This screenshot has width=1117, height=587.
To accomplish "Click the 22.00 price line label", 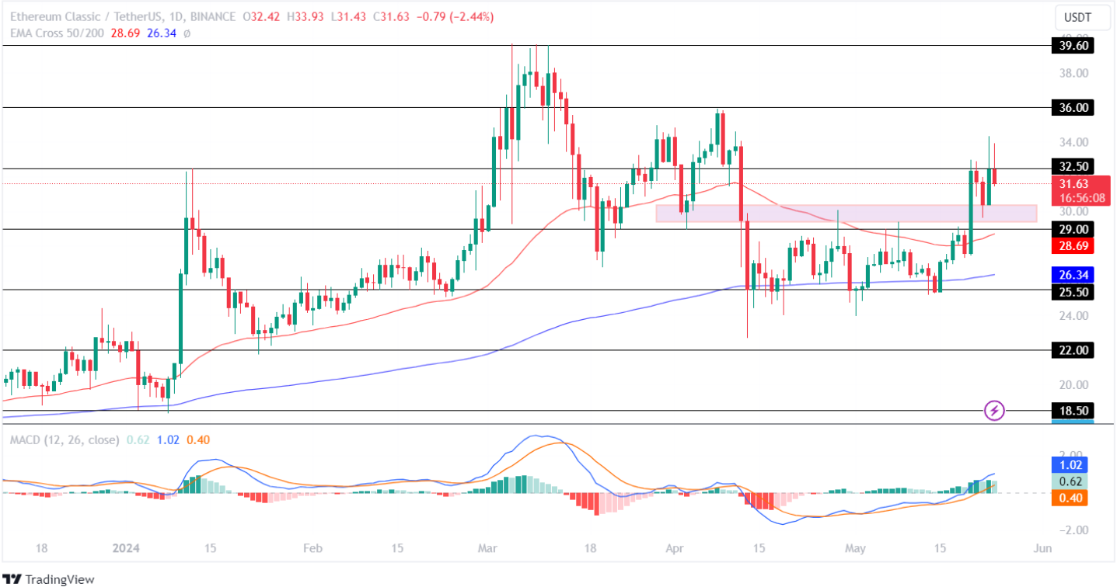I will click(1073, 350).
